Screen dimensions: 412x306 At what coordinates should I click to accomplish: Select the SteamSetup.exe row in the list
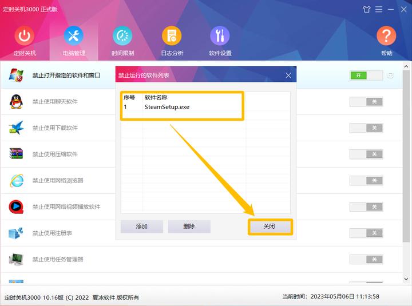click(x=205, y=107)
